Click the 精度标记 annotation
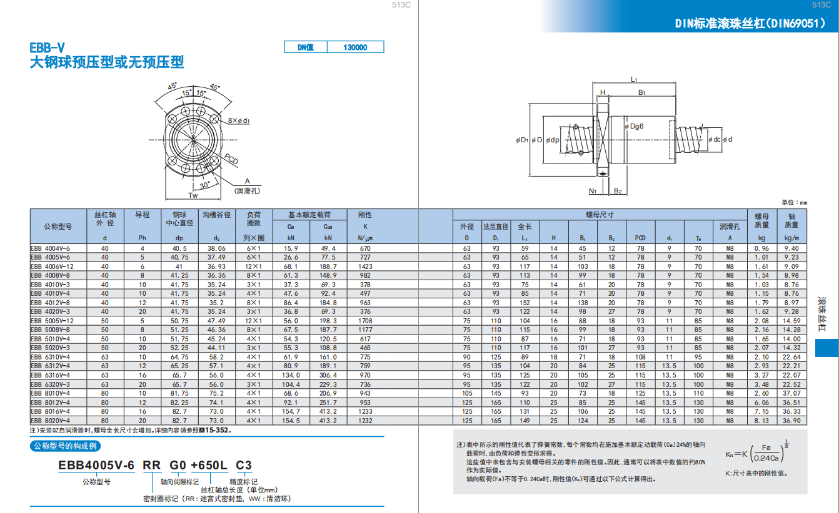 click(x=243, y=482)
